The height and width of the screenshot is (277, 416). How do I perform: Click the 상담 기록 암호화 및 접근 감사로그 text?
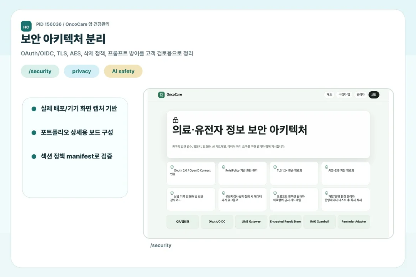[186, 198]
